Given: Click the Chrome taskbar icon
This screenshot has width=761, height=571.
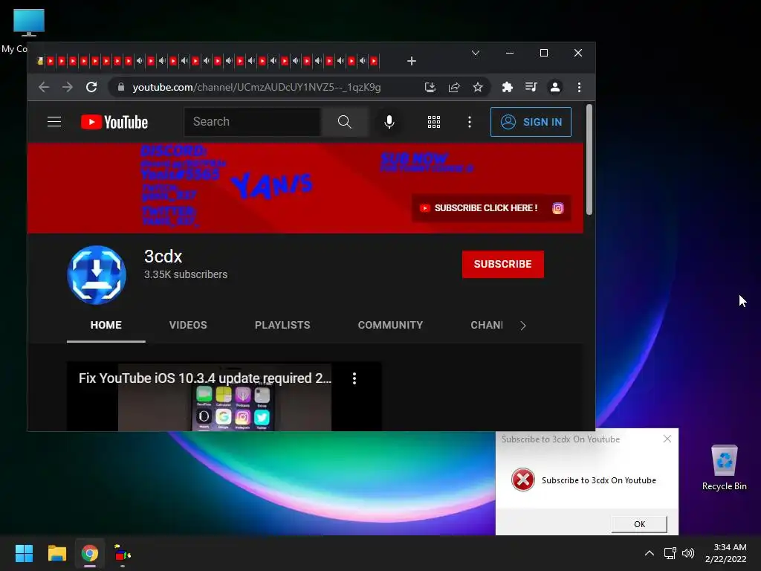Looking at the screenshot, I should pyautogui.click(x=89, y=553).
